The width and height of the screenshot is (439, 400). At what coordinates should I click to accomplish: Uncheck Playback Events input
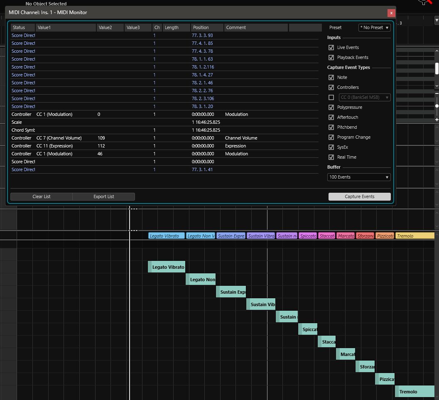coord(331,58)
